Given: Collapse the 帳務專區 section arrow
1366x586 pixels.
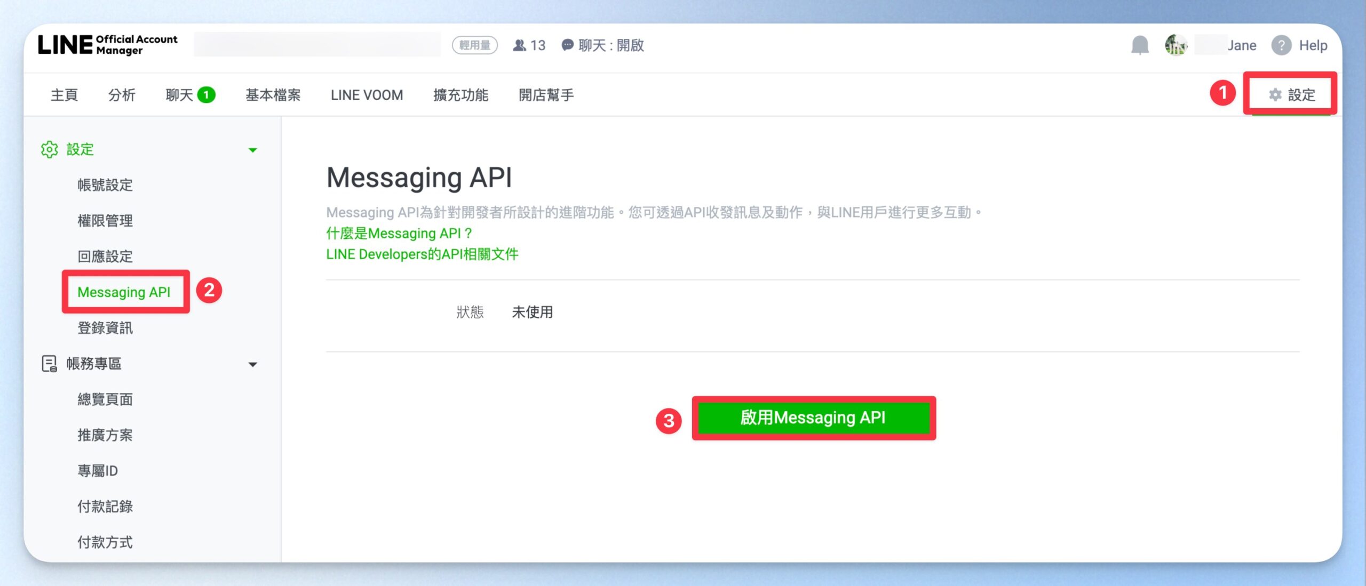Looking at the screenshot, I should coord(253,365).
